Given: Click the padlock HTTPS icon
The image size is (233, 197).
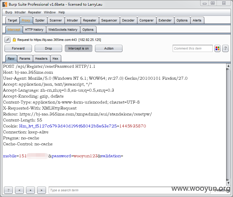Looking at the screenshot, I should 14,40.
